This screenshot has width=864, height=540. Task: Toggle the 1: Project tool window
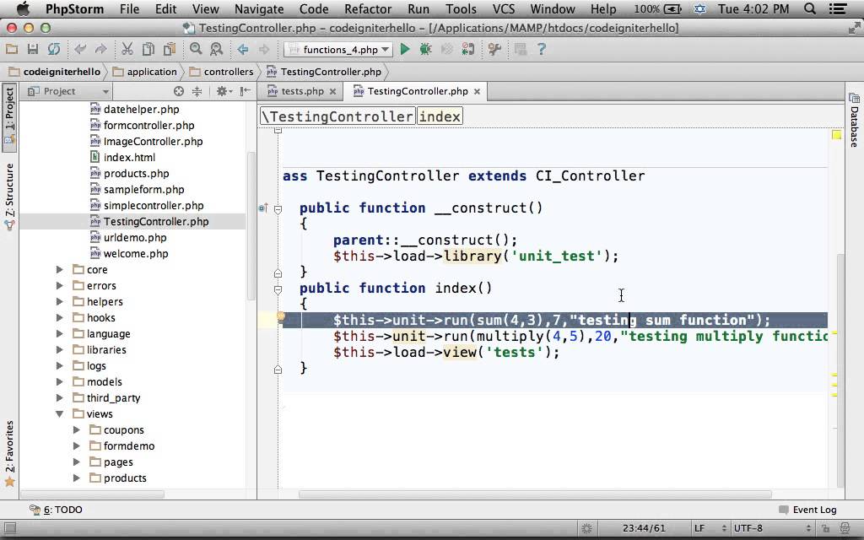click(9, 117)
